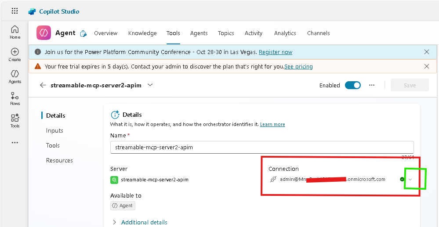This screenshot has width=439, height=227.
Task: Select Inputs in the side navigation
Action: (54, 130)
